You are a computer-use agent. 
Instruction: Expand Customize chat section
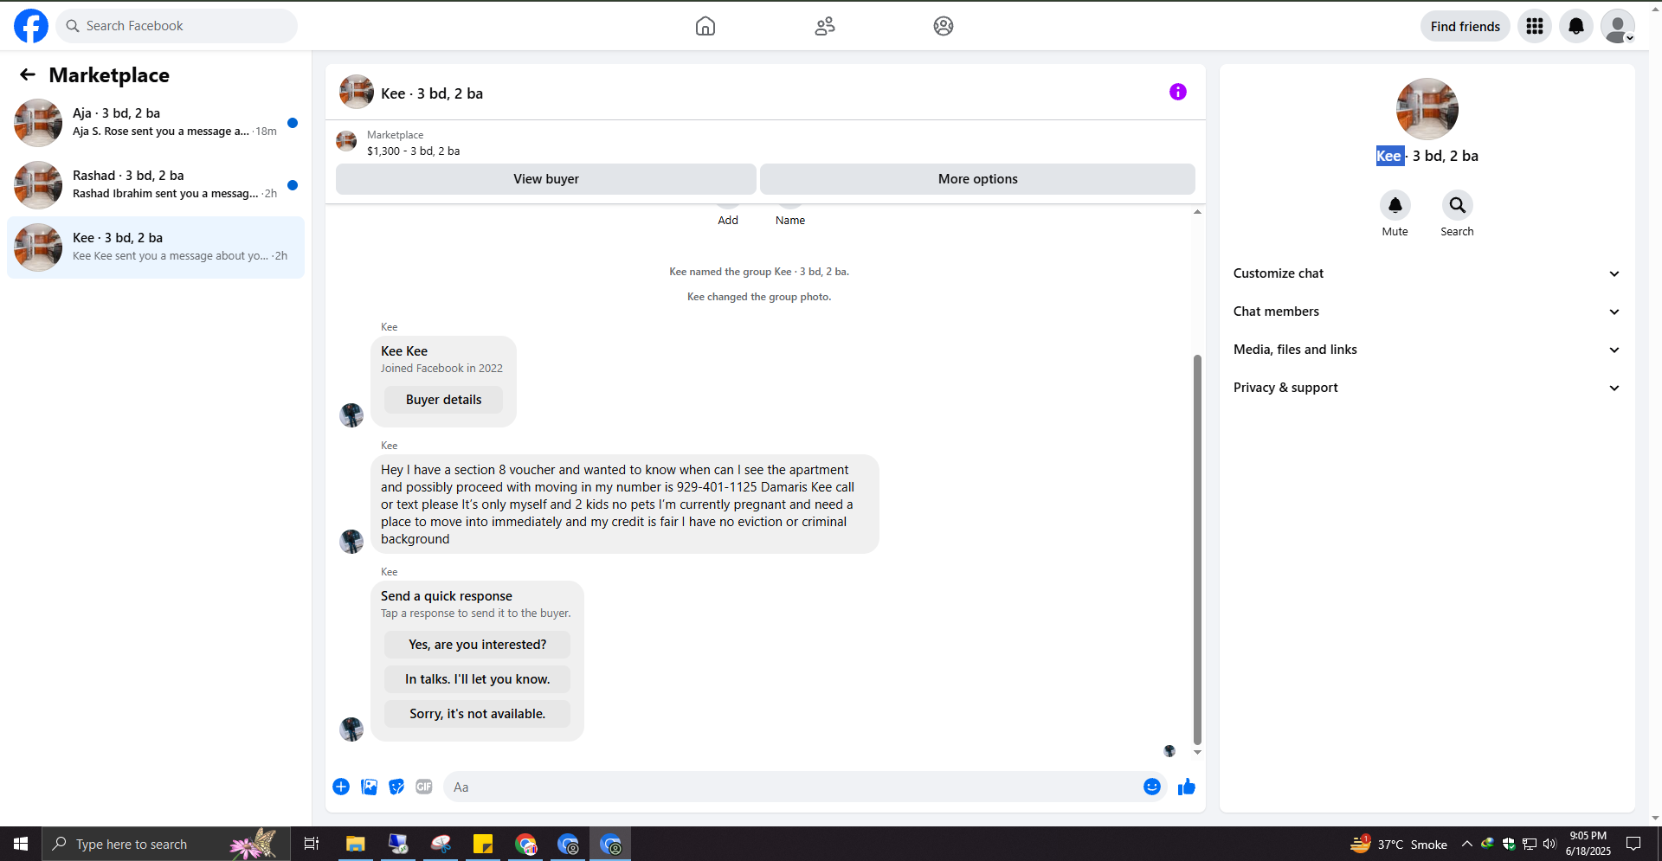1427,273
